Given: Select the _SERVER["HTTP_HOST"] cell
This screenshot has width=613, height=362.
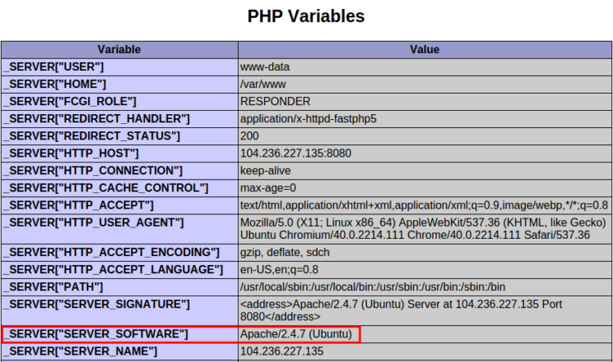Looking at the screenshot, I should [x=119, y=154].
